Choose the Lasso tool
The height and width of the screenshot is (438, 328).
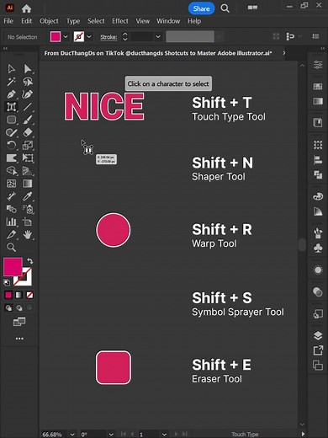[x=28, y=82]
